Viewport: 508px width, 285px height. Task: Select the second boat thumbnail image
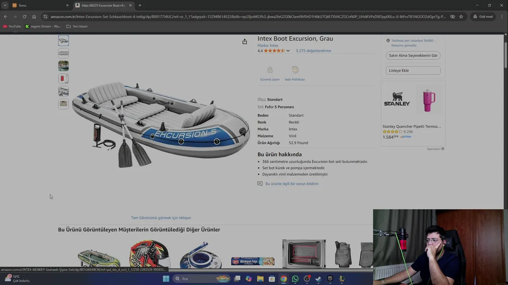point(63,53)
